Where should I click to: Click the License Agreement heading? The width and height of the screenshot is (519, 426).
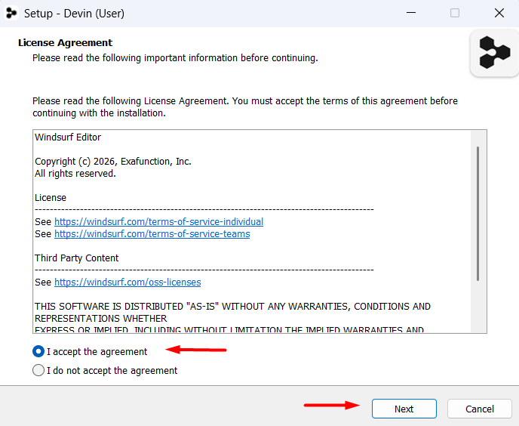tap(65, 43)
